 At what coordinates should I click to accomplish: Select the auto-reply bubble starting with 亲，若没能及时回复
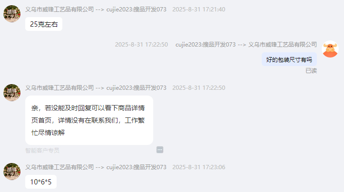[89, 120]
